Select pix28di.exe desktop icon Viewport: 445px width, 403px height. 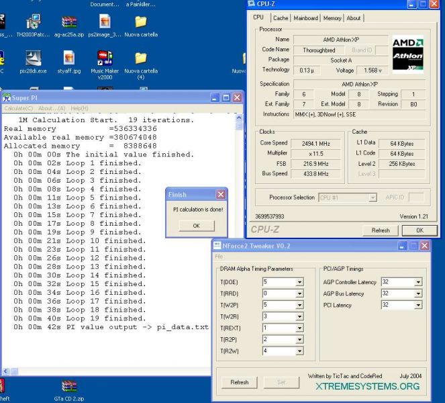point(33,62)
